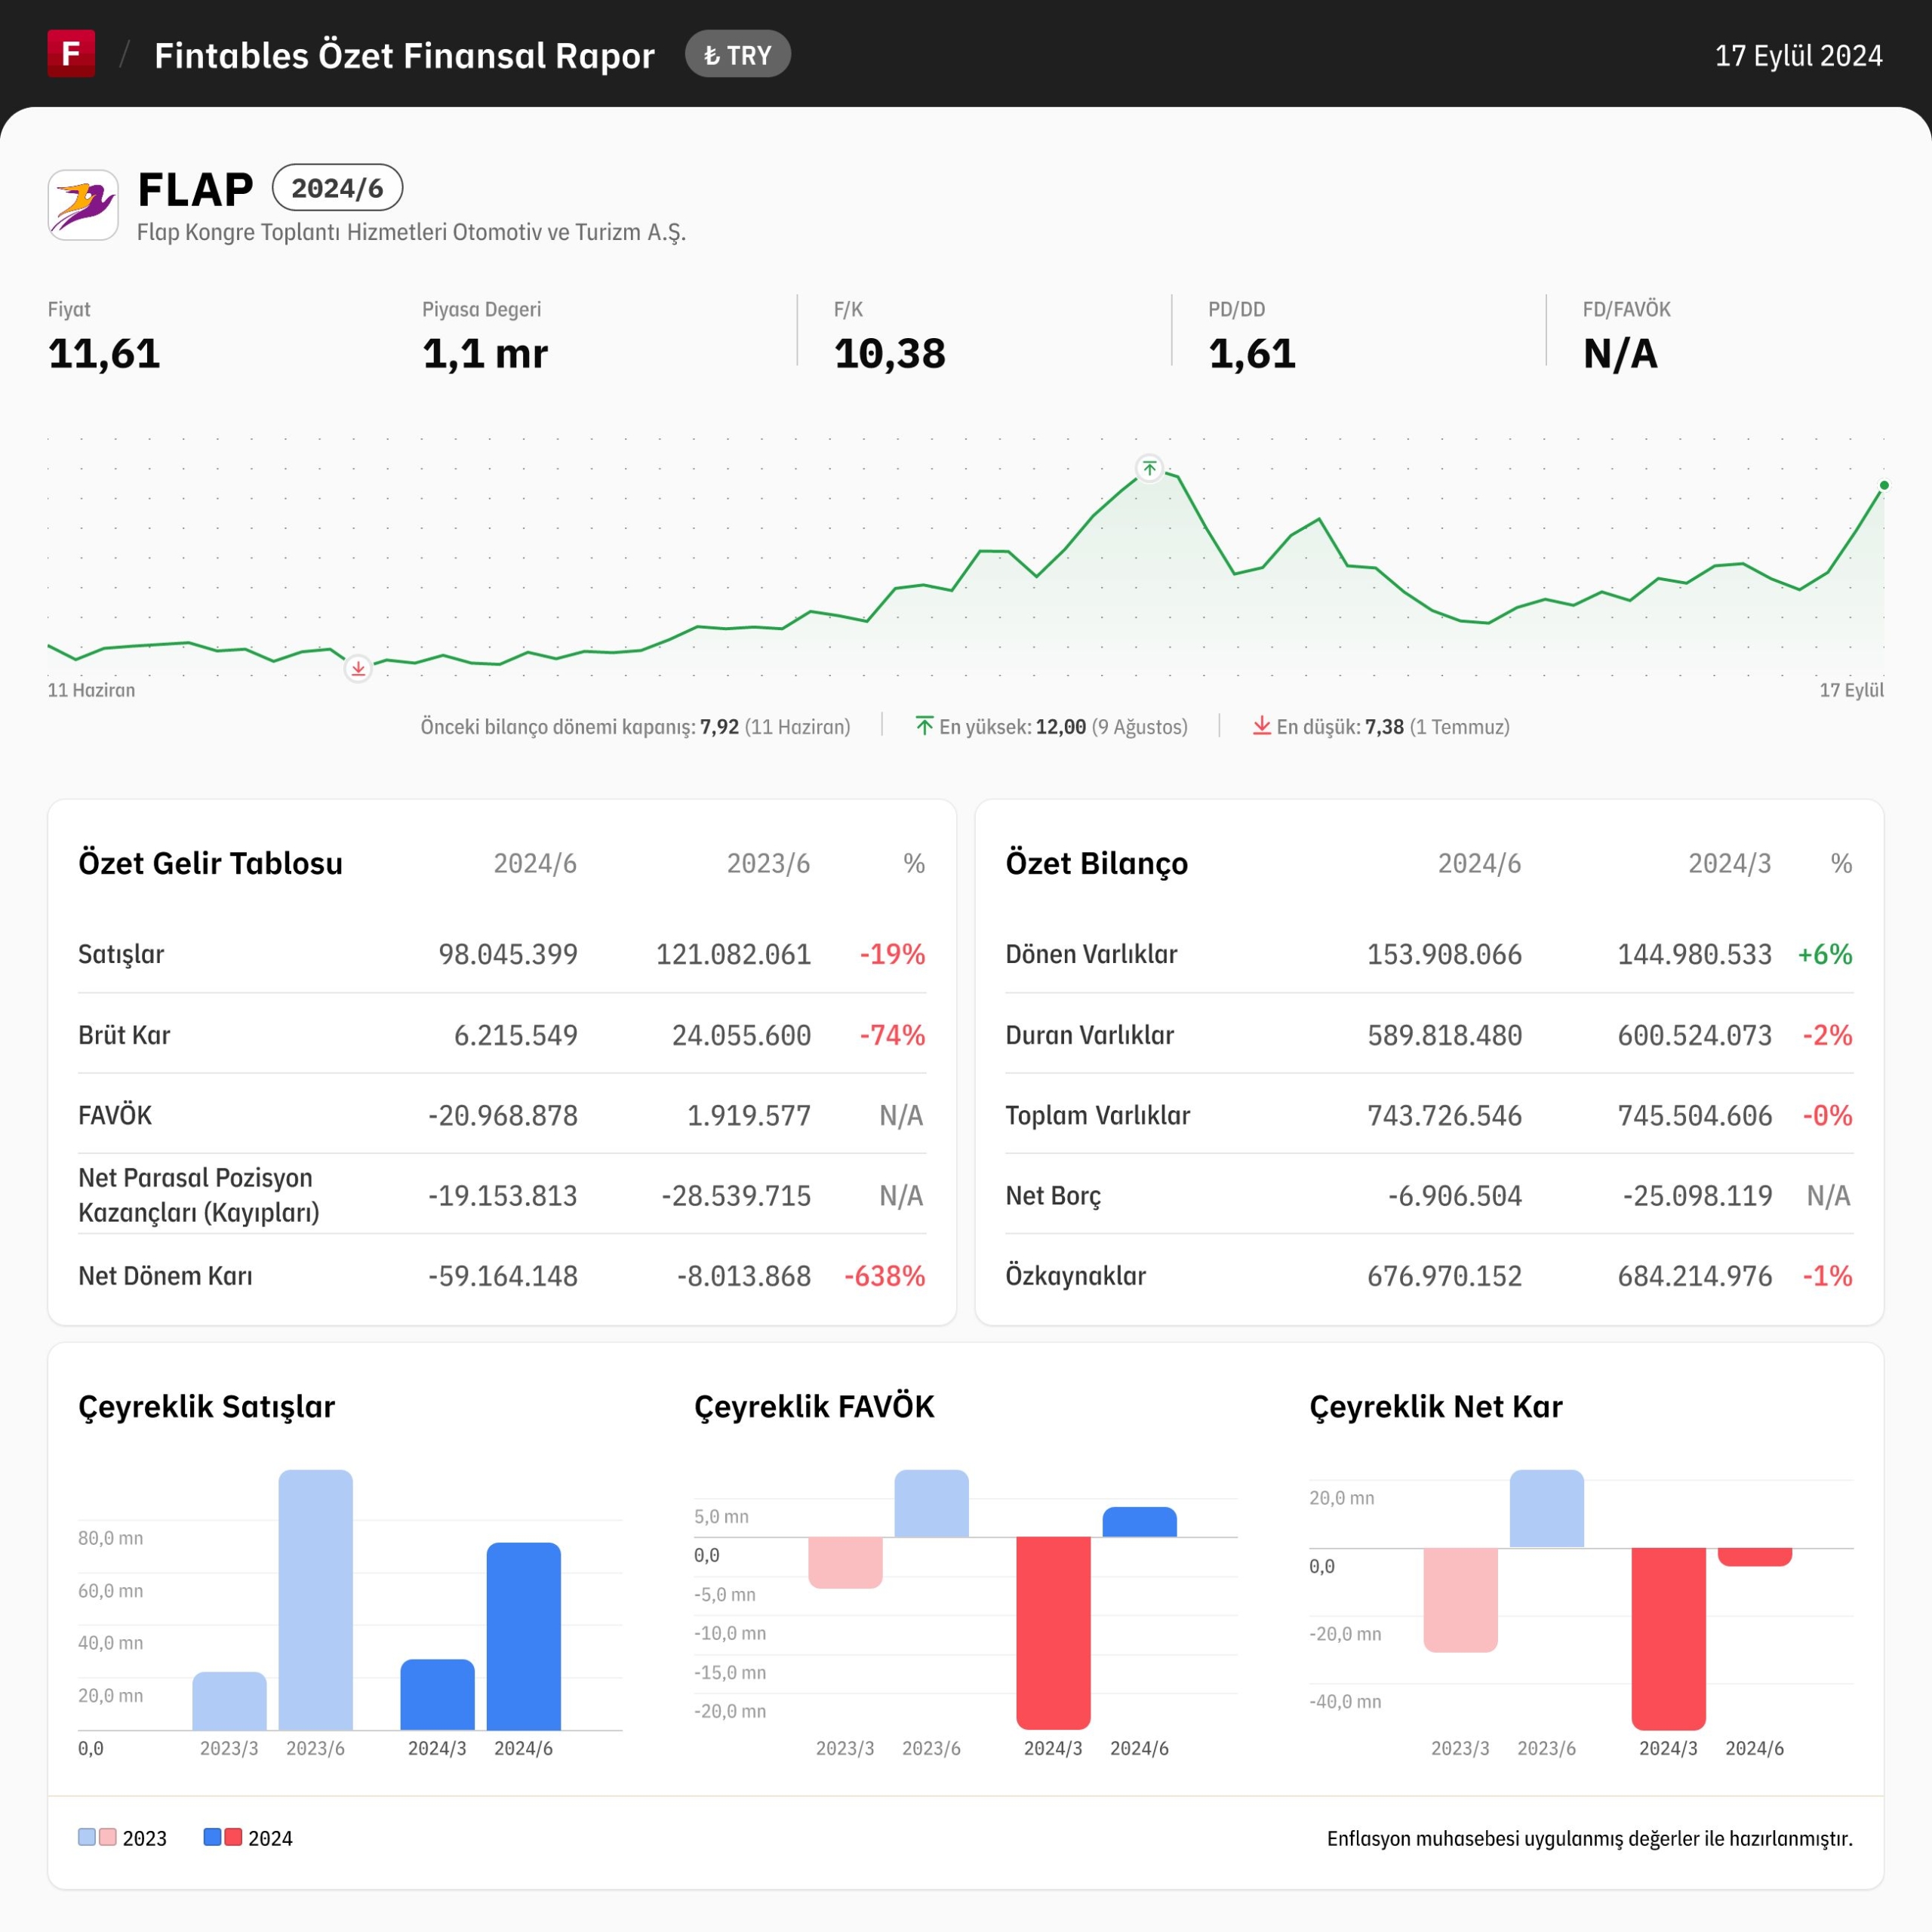Click the F/K value 10,38
Viewport: 1932px width, 1932px height.
tap(890, 354)
